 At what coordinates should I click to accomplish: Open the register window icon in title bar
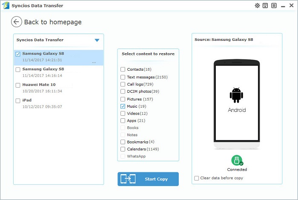265,6
